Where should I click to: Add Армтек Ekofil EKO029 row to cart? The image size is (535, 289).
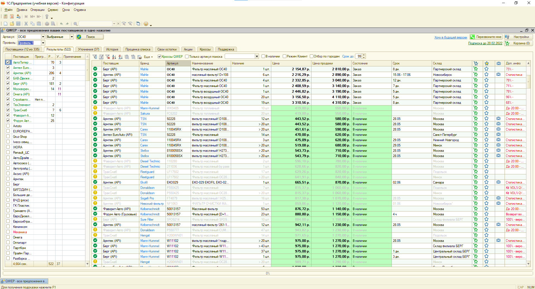pos(476,182)
